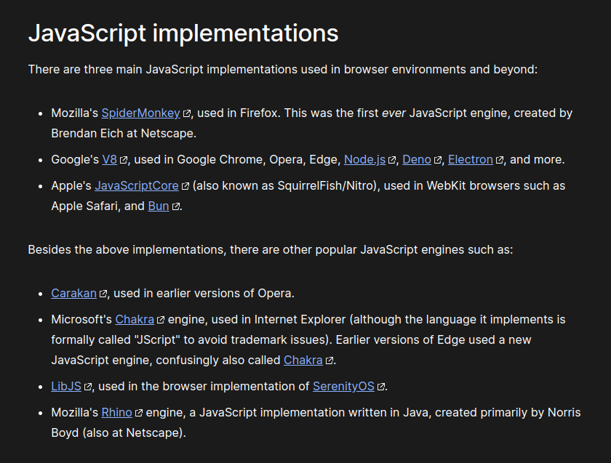Viewport: 611px width, 463px height.
Task: Click external-link icon after SerenityOS
Action: pyautogui.click(x=380, y=387)
